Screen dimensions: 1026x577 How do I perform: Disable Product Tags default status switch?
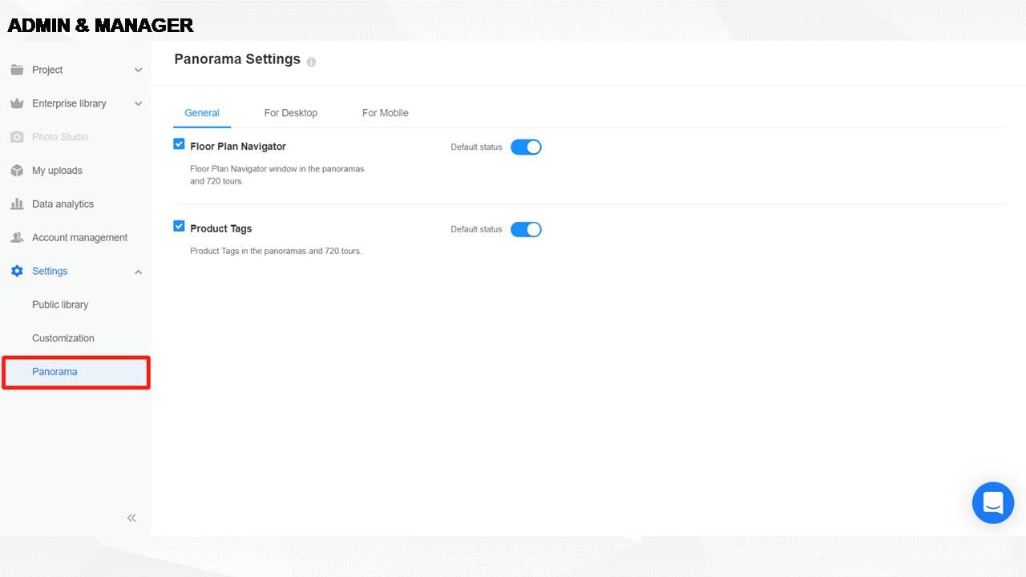point(526,230)
